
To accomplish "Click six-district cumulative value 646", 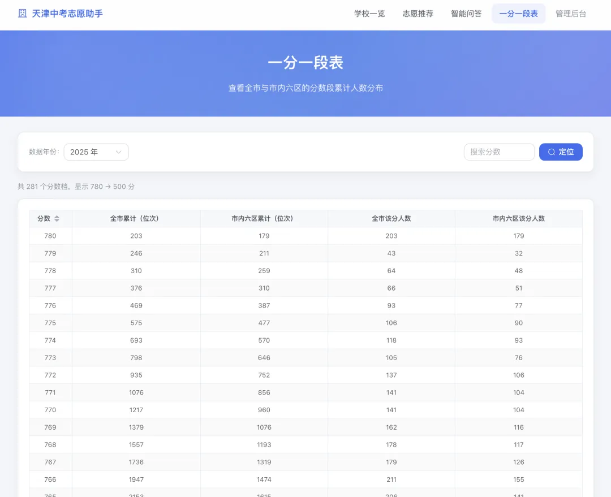I will (264, 357).
